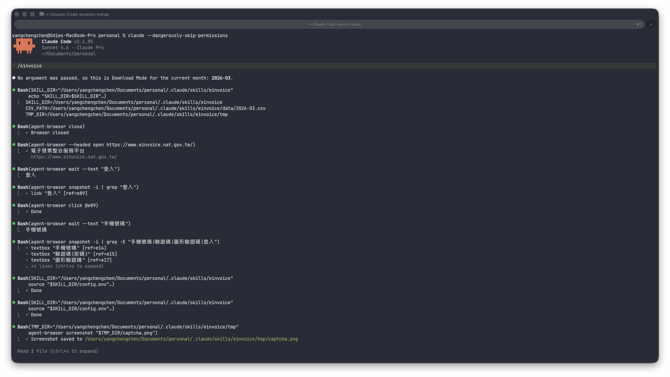Click green dot beside agent-browser click @e89
This screenshot has height=377, width=670.
click(14, 205)
